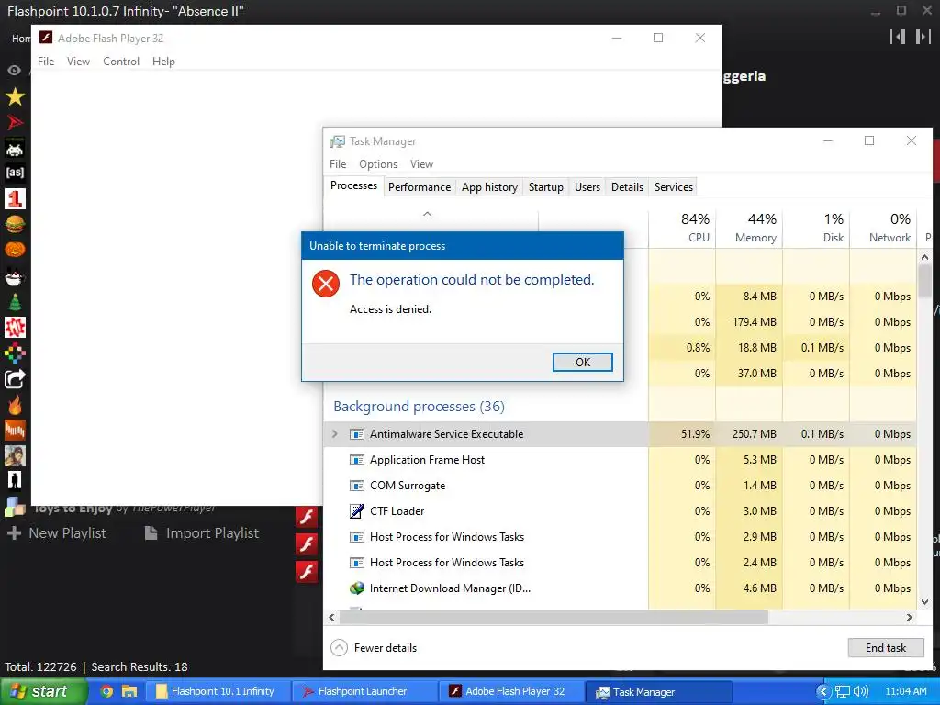
Task: Click End task button
Action: pyautogui.click(x=886, y=647)
